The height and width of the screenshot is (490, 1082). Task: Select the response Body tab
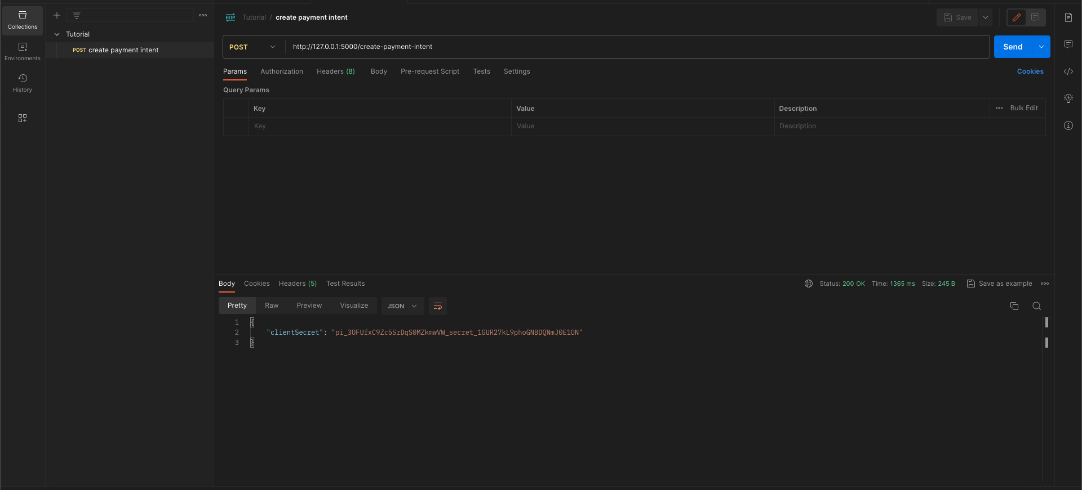[x=227, y=284]
